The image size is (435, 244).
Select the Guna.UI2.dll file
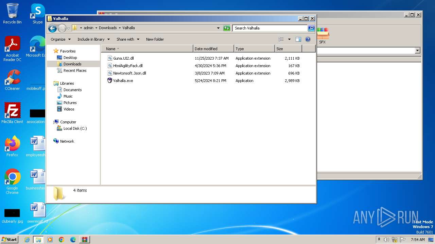tap(123, 58)
